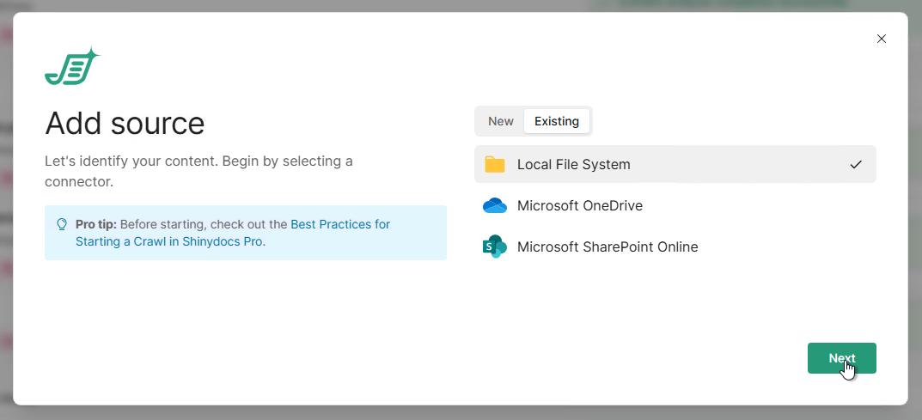922x420 pixels.
Task: Click the checkmark beside Local File System
Action: pos(855,164)
